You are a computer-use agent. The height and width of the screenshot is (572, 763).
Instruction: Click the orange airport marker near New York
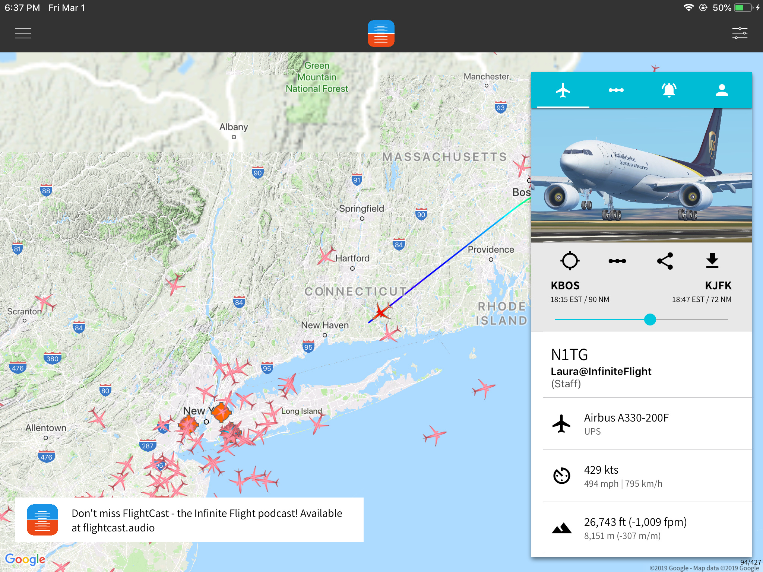coord(221,412)
